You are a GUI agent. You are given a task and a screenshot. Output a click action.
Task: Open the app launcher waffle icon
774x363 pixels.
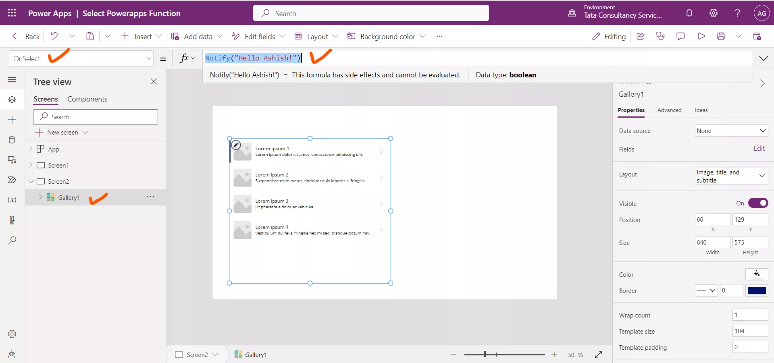click(x=12, y=13)
